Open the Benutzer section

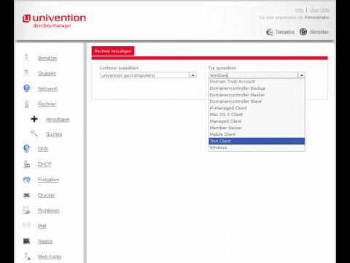pos(47,58)
